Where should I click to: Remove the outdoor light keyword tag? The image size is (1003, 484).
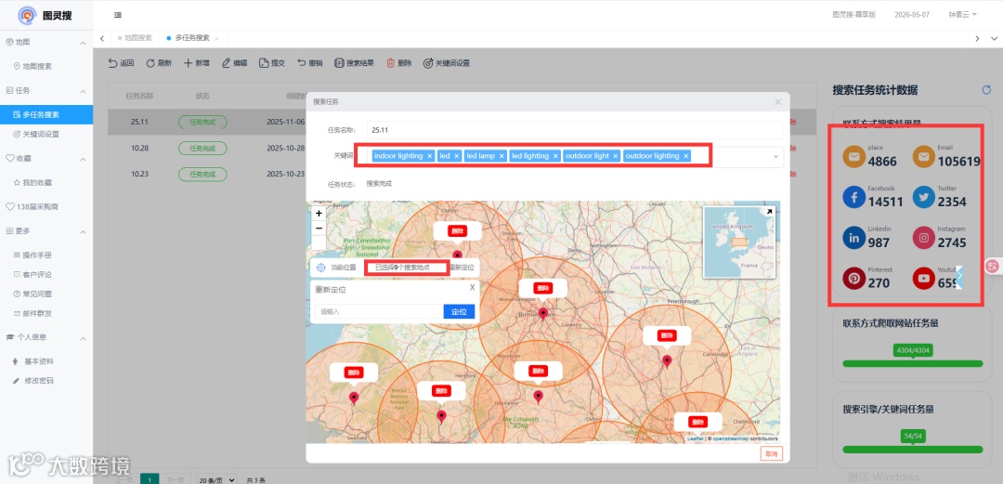pos(616,156)
